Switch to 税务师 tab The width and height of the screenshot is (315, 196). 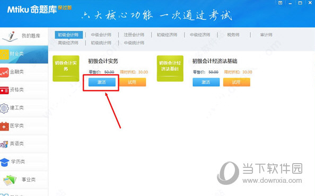click(x=233, y=35)
